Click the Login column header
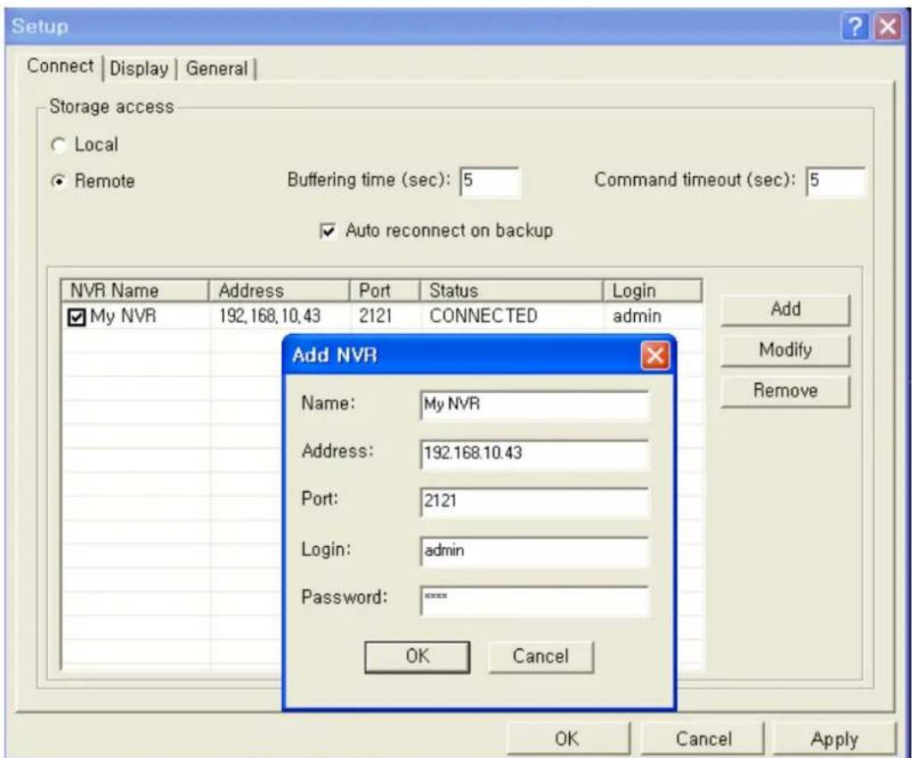 pyautogui.click(x=652, y=291)
